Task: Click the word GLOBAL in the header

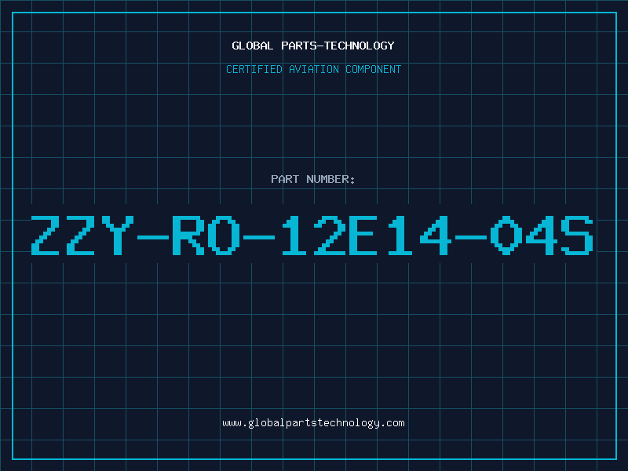Action: tap(252, 46)
